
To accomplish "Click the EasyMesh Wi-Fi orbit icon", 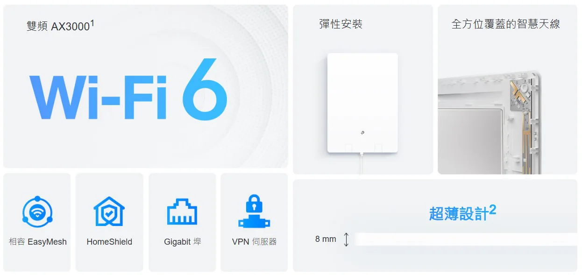I will 37,212.
